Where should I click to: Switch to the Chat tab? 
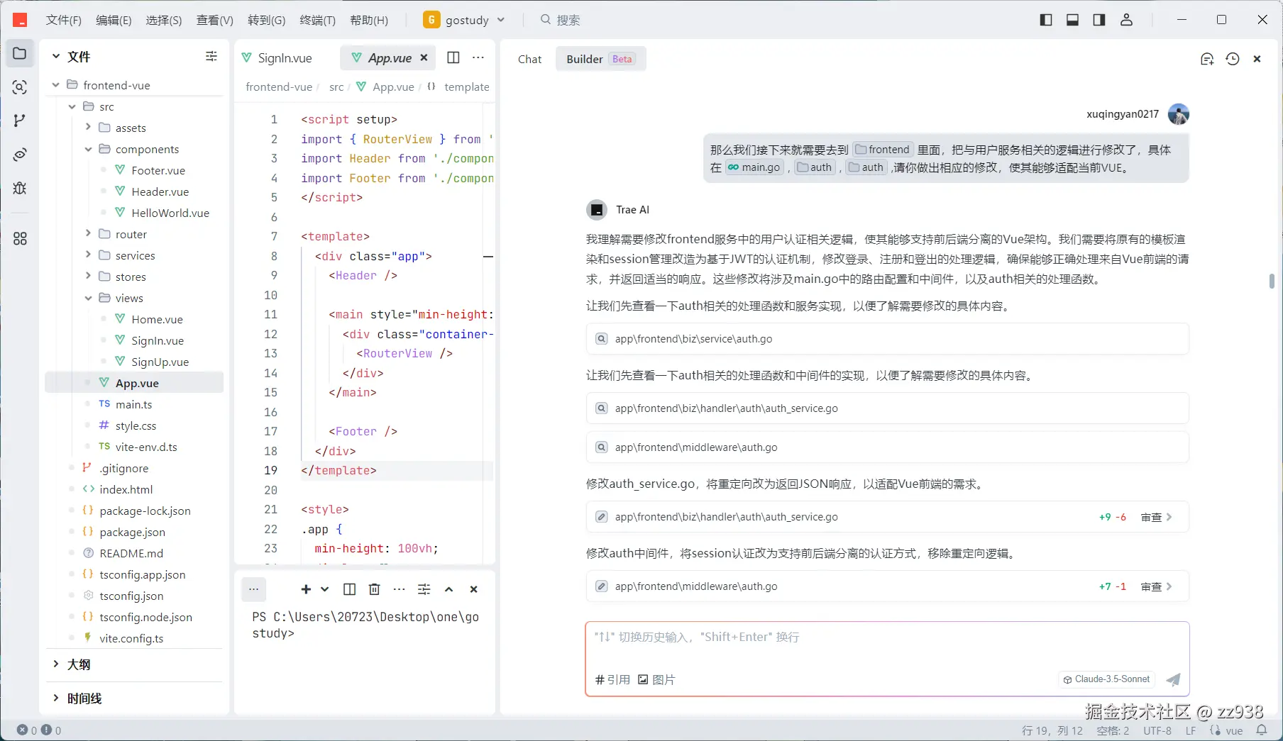529,59
